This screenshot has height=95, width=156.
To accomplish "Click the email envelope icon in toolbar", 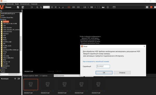I will (114, 7).
